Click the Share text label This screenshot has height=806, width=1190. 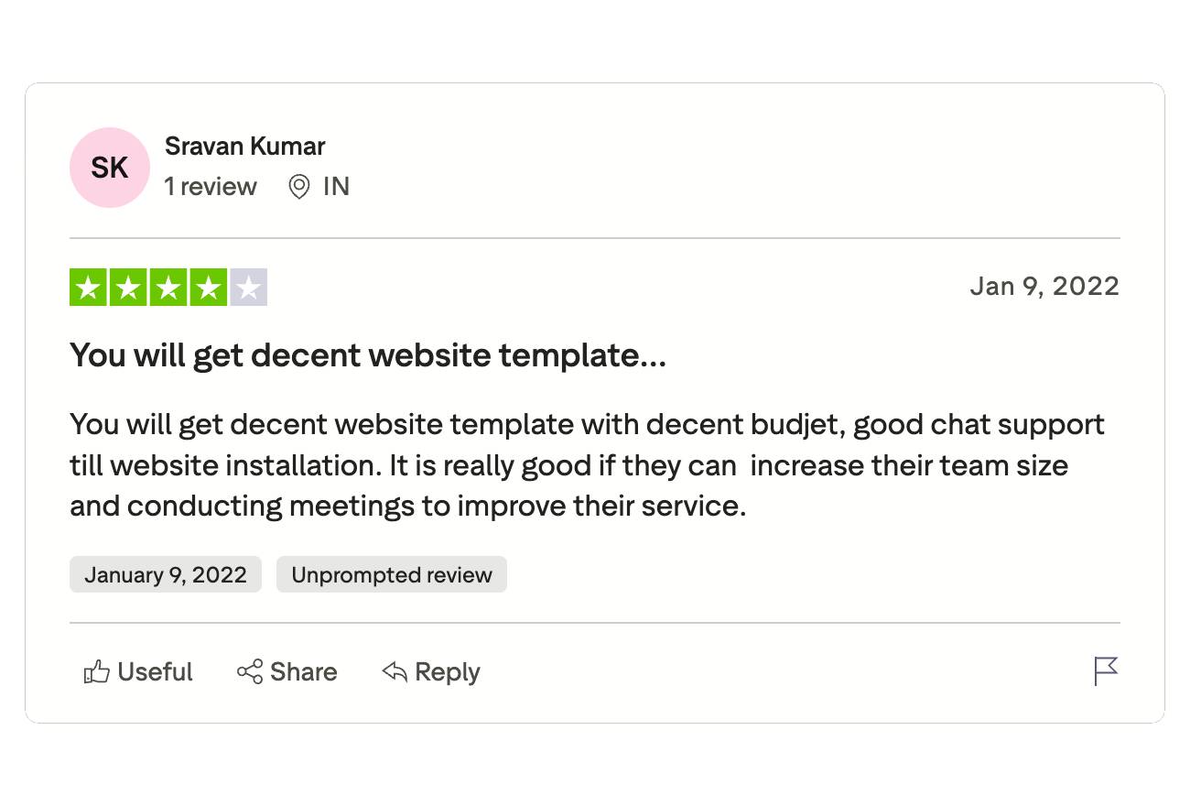pos(304,672)
